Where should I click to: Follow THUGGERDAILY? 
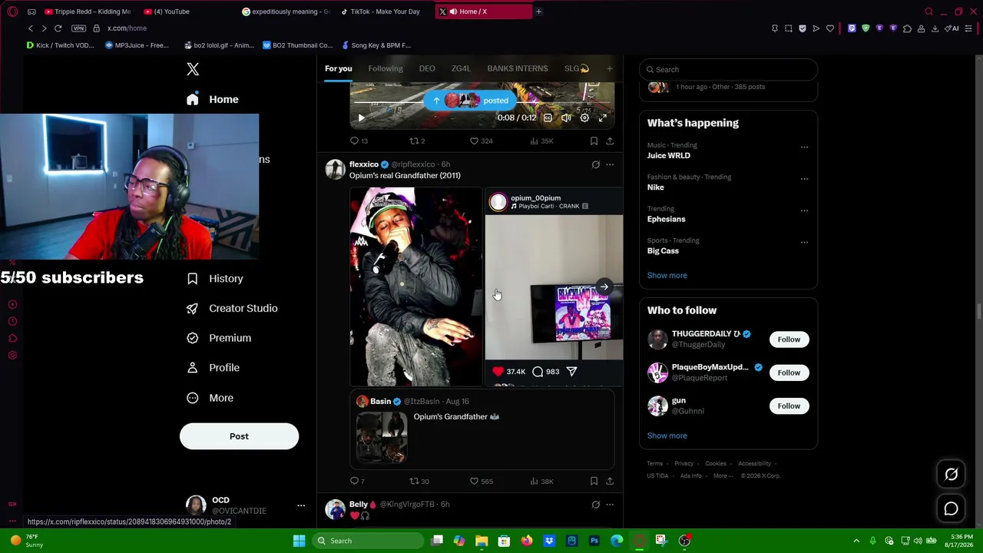[x=789, y=339]
